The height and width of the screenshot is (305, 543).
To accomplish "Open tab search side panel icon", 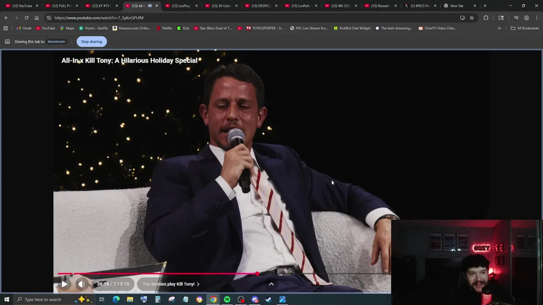I will [501, 18].
